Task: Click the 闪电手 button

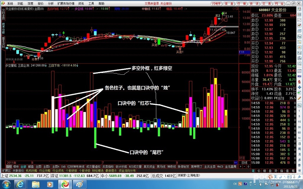Action: point(216,4)
